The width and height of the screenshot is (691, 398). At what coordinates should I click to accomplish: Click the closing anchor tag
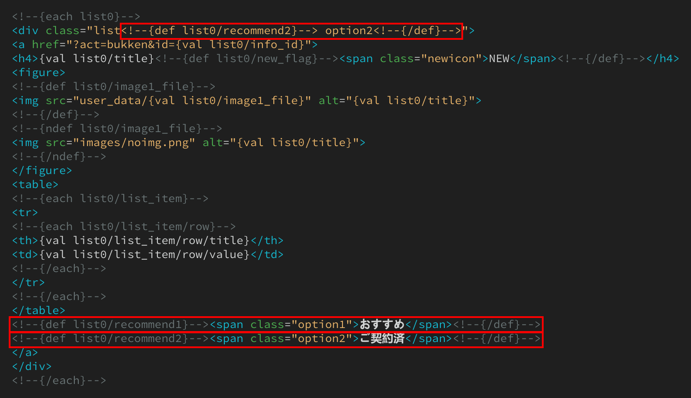[x=25, y=353]
